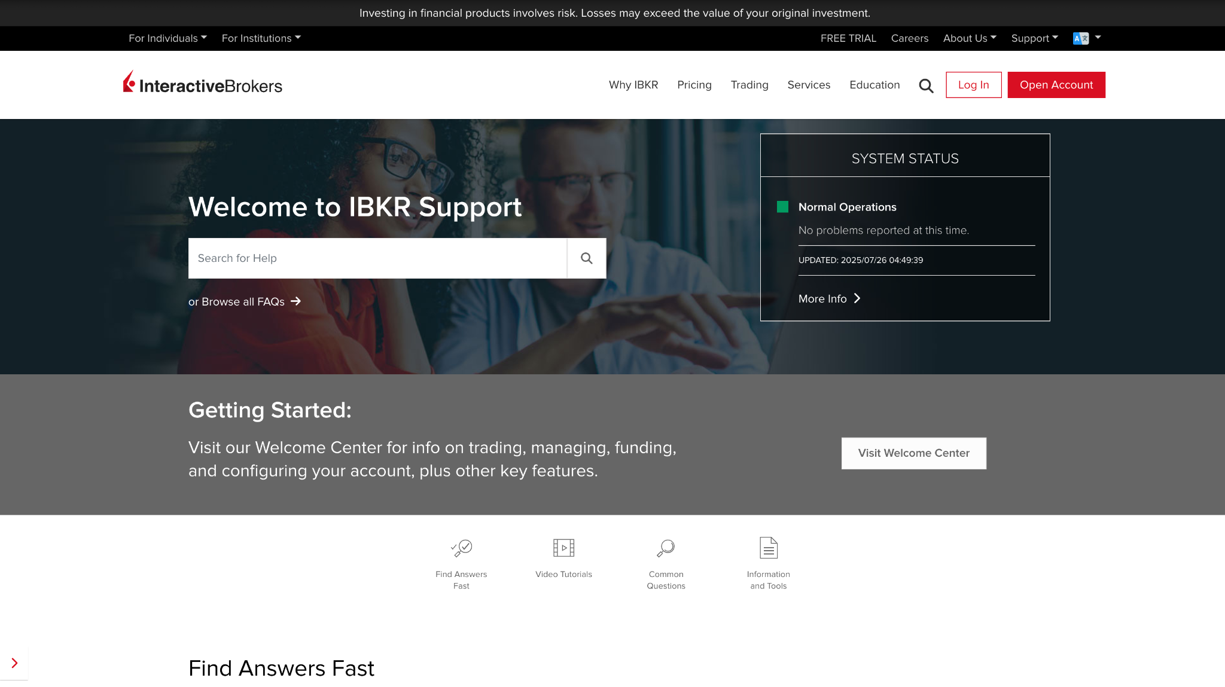Click Common Questions label text

pyautogui.click(x=666, y=580)
